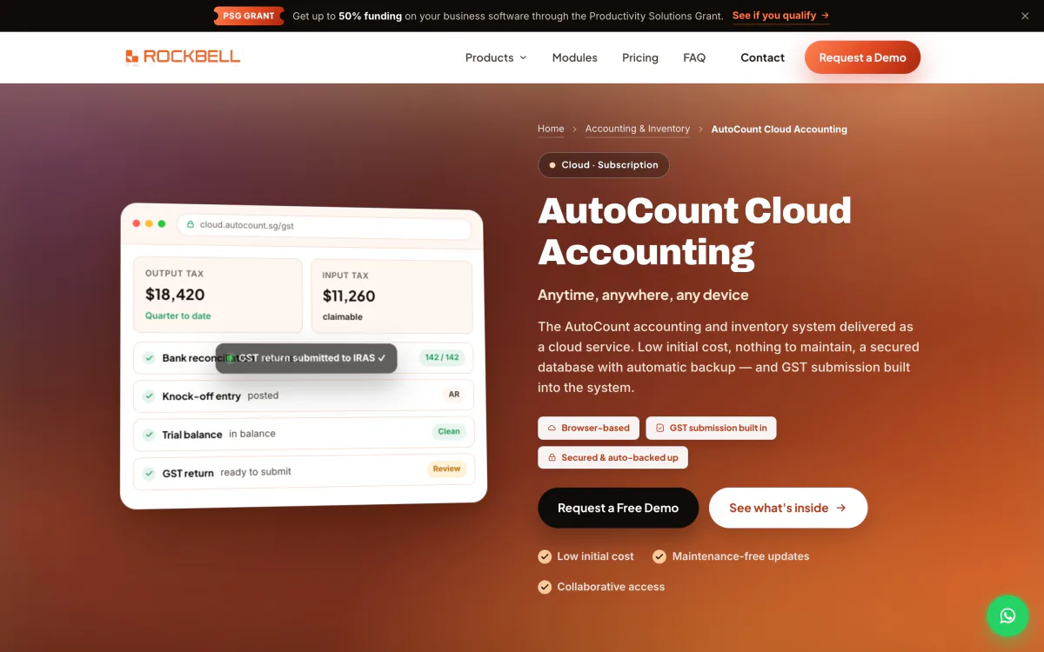1044x652 pixels.
Task: Click the Output Tax $18,420 card
Action: pos(217,294)
